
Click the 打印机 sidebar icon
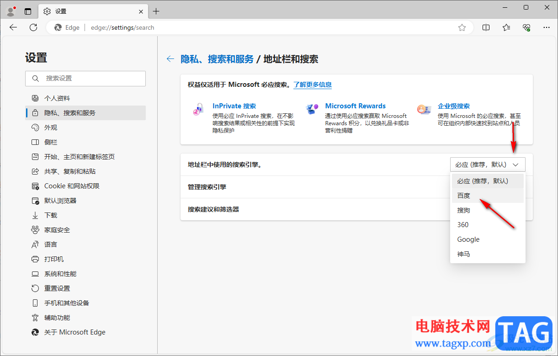35,259
